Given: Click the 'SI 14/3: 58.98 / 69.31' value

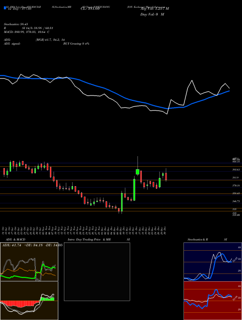Looking at the screenshot, I should point(38,28).
